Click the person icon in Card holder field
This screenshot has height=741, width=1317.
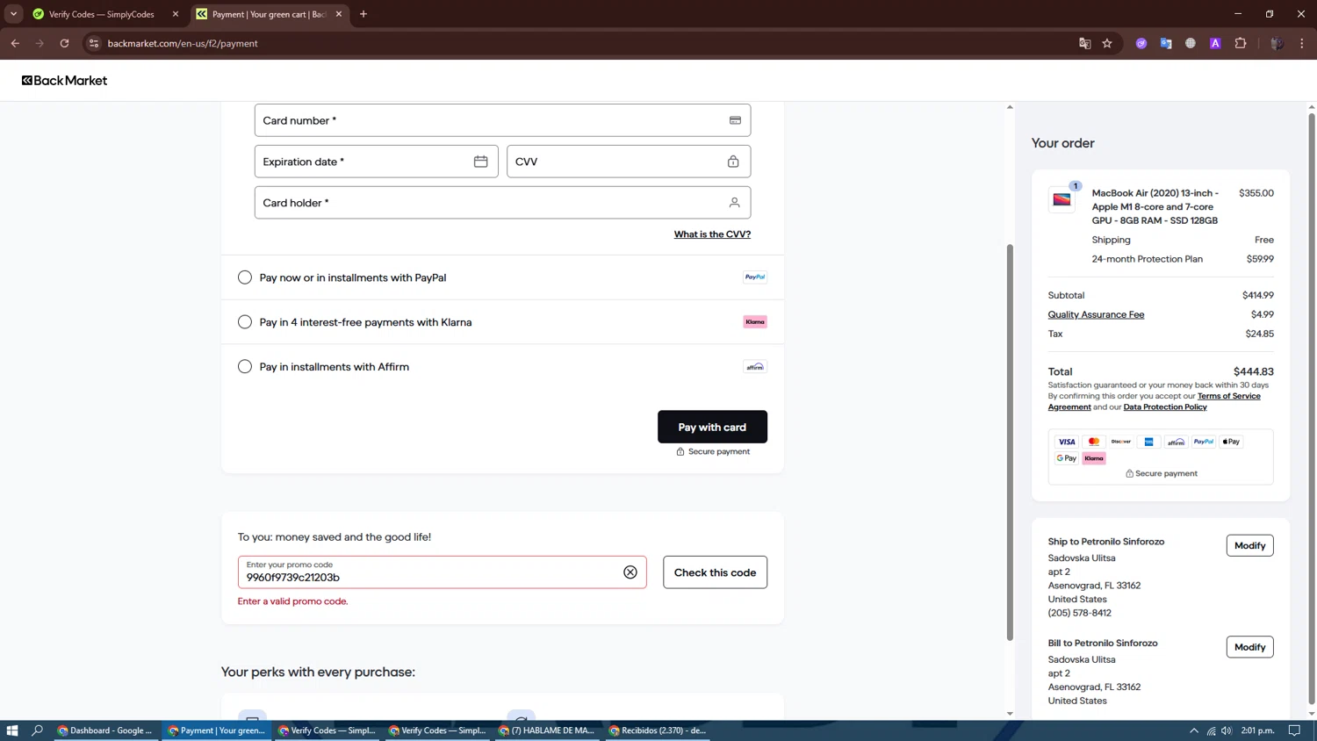[734, 203]
